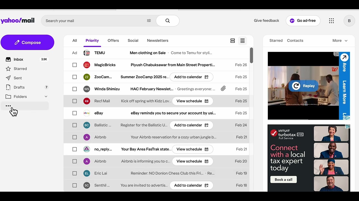The width and height of the screenshot is (359, 201).
Task: Tick the checkbox for FasTrak statement email
Action: pos(75,149)
